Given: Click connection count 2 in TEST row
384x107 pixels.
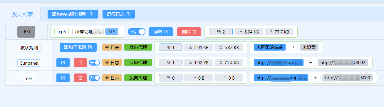Looking at the screenshot, I should (x=221, y=32).
